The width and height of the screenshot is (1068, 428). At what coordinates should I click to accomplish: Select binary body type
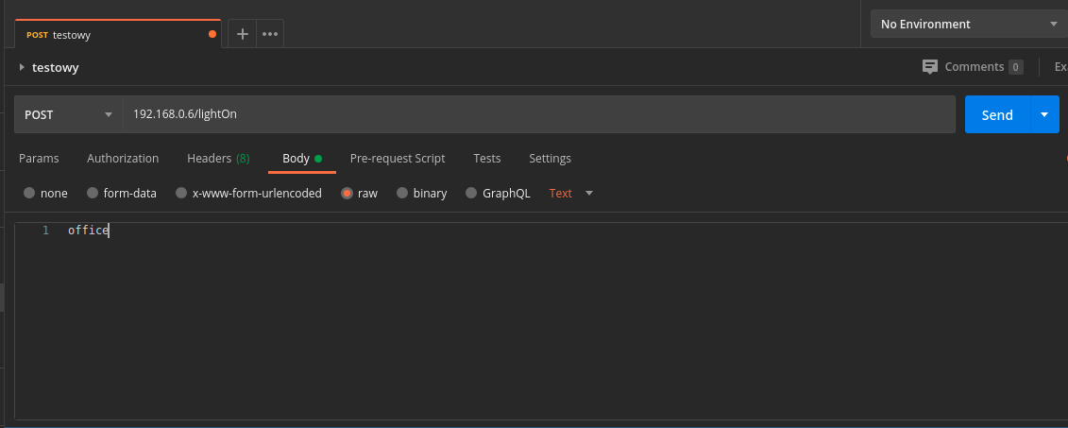[402, 193]
